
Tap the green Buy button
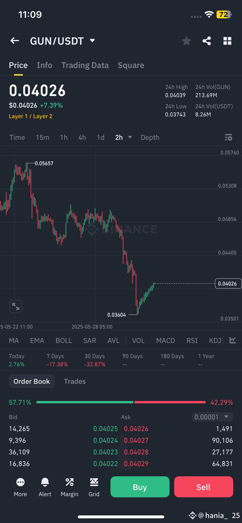point(140,487)
